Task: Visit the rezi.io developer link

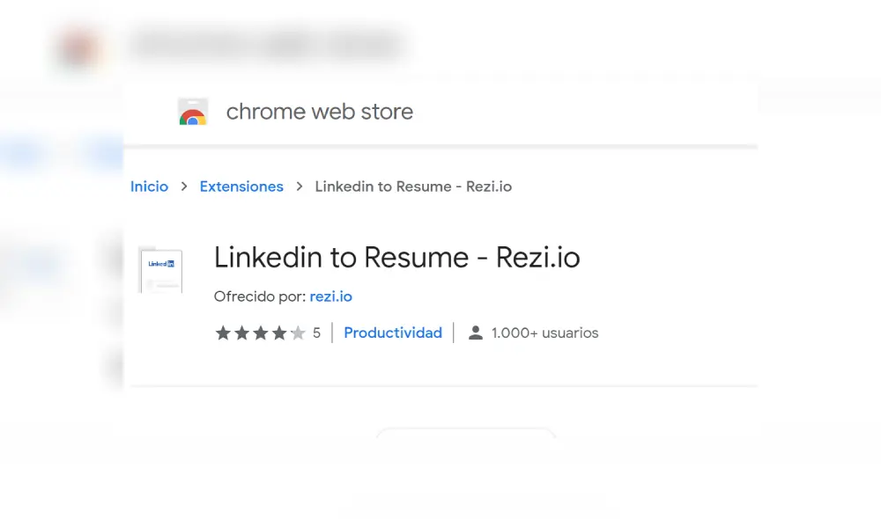Action: coord(330,296)
